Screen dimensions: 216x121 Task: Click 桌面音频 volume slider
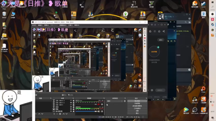[86, 111]
